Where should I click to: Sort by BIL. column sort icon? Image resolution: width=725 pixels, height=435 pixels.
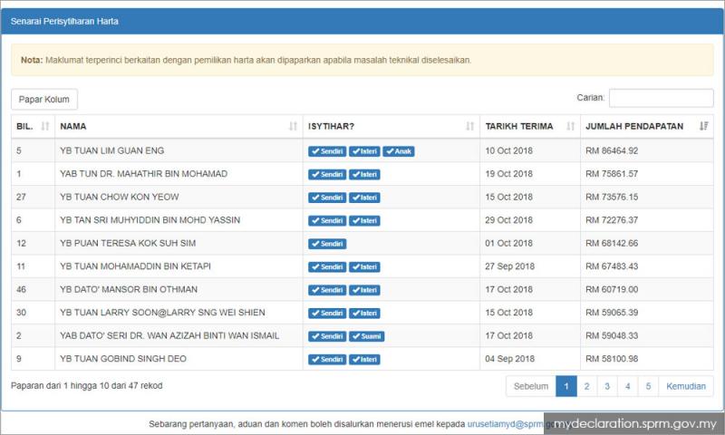click(45, 127)
